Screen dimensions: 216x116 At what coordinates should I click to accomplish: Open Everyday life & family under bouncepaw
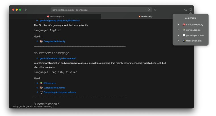[54, 88]
